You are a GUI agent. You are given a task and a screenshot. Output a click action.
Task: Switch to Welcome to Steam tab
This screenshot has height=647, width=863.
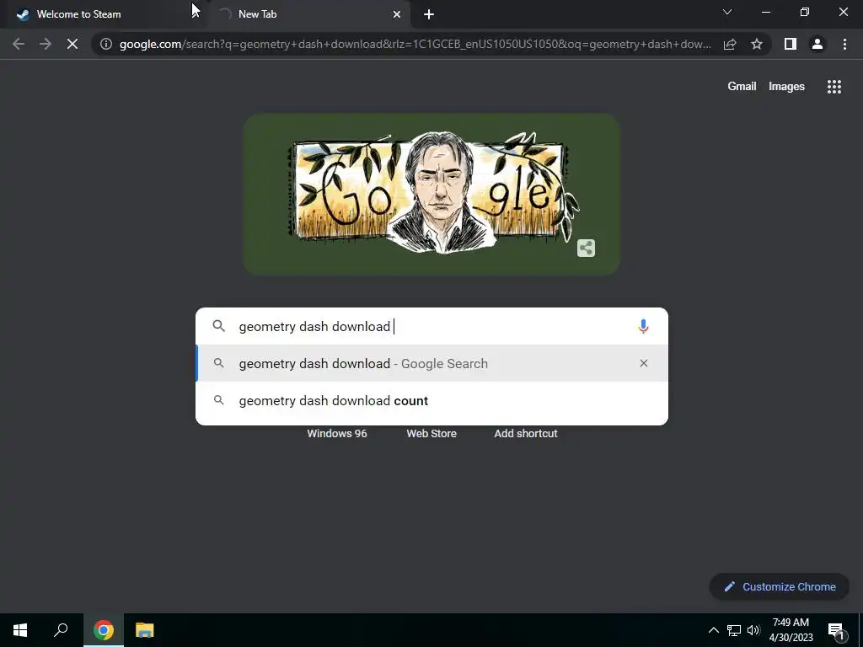pyautogui.click(x=104, y=14)
